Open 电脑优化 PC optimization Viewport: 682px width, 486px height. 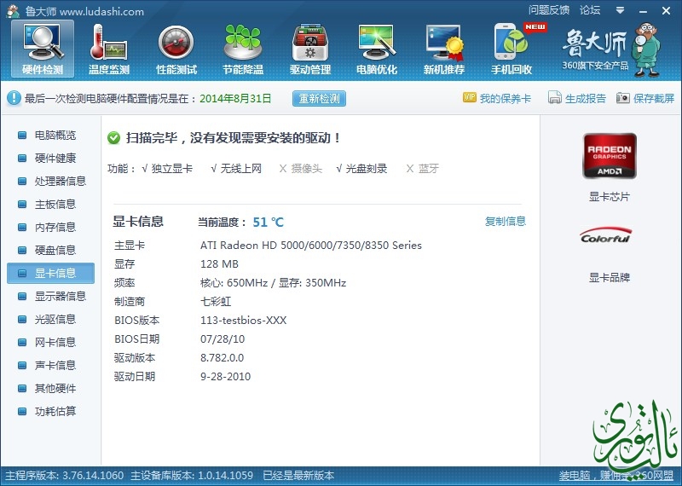point(377,49)
